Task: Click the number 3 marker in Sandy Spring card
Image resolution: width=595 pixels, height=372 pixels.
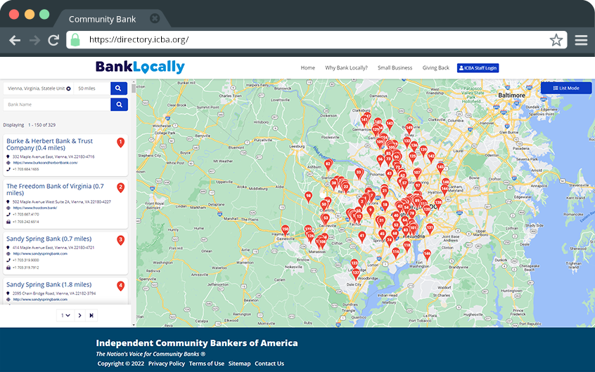Action: click(x=121, y=240)
